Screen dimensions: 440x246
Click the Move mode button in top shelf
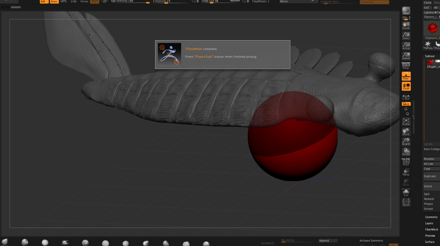click(64, 1)
